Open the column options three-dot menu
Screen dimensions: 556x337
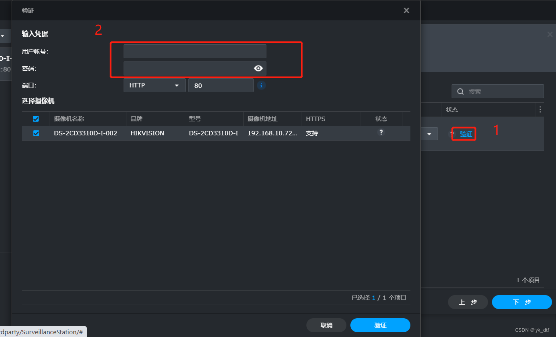point(540,109)
